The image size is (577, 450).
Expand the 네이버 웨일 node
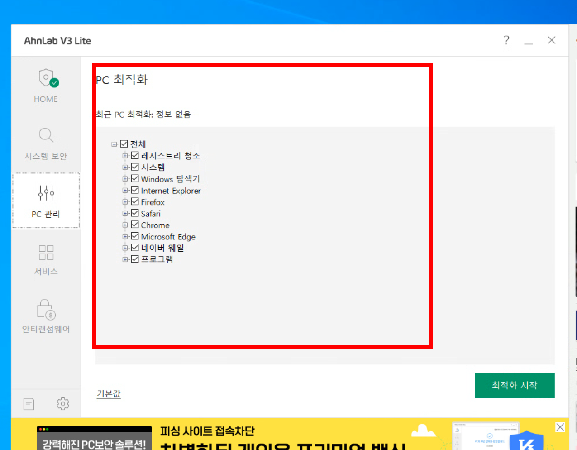[125, 248]
